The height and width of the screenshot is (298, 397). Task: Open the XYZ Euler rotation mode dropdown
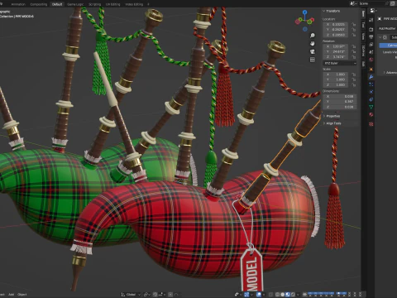pyautogui.click(x=340, y=63)
